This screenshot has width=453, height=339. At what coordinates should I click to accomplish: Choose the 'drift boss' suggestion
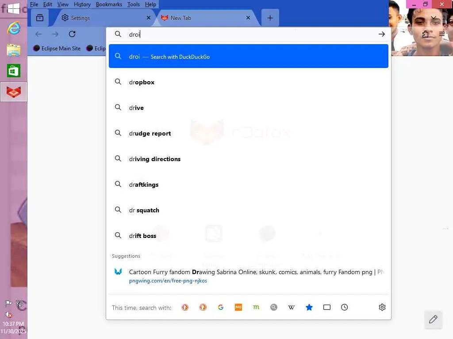tap(249, 236)
